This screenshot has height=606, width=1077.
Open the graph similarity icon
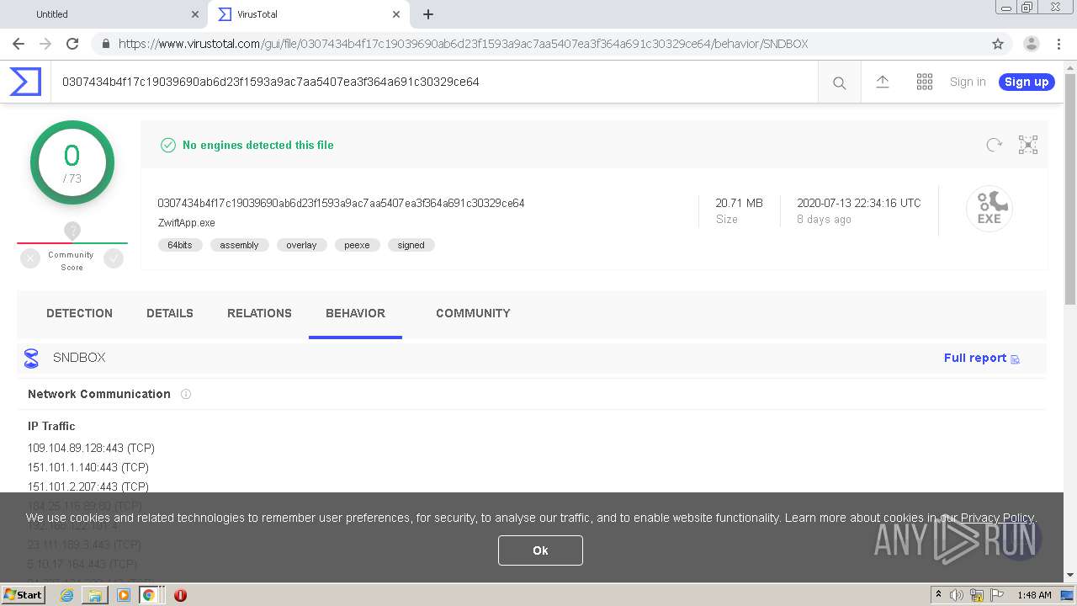(1028, 145)
